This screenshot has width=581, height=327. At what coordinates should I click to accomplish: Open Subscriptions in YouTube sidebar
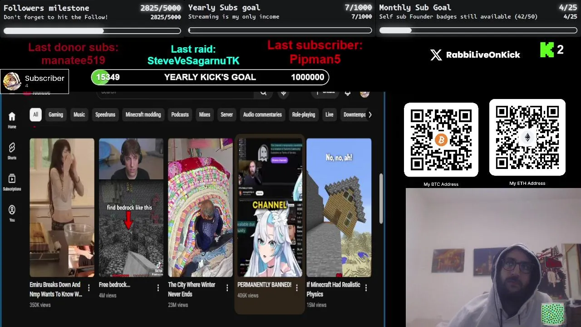12,182
